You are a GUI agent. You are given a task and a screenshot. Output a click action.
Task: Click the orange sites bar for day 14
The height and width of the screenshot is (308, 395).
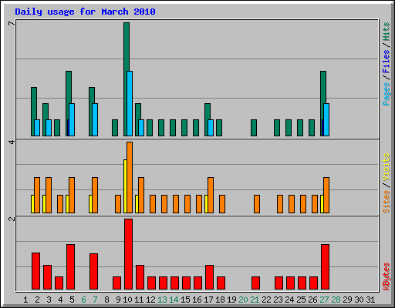tap(176, 204)
